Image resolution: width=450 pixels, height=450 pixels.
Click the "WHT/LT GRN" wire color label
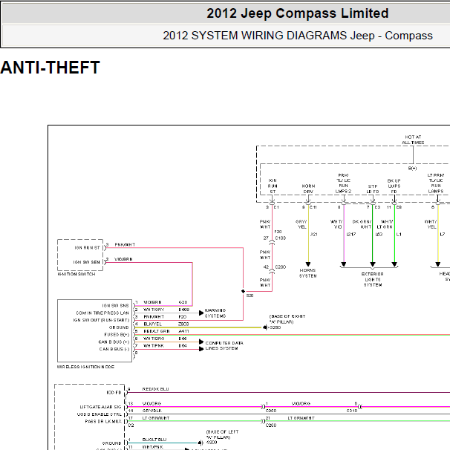385,224
